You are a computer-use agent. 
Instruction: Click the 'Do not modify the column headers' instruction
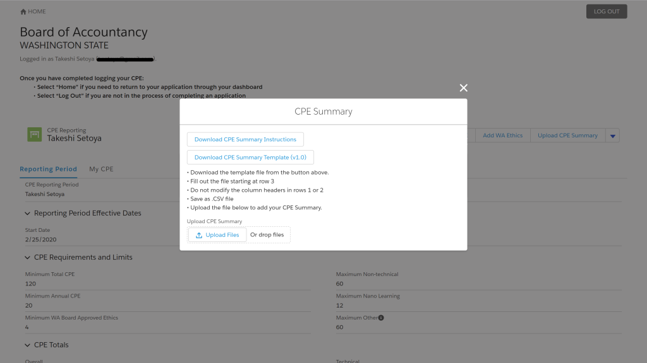255,190
